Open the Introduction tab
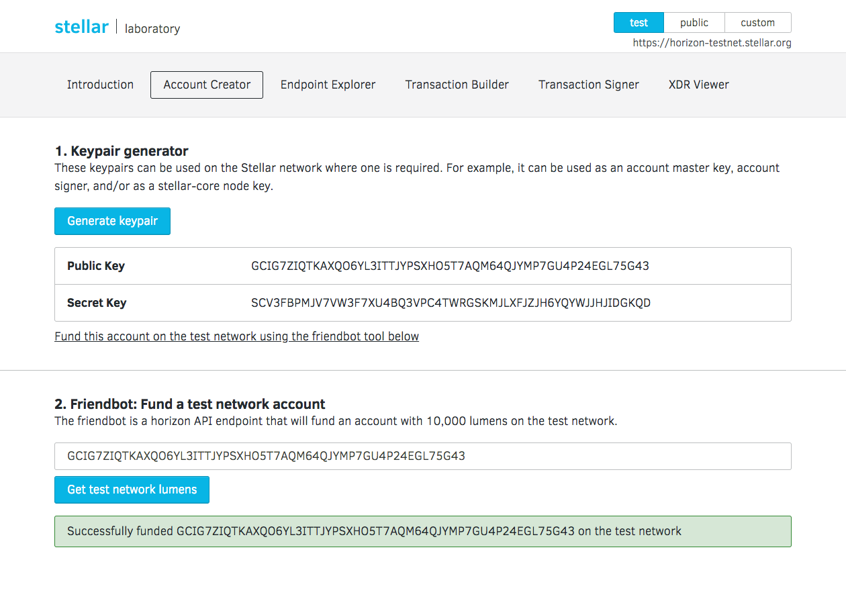This screenshot has height=609, width=846. point(100,85)
